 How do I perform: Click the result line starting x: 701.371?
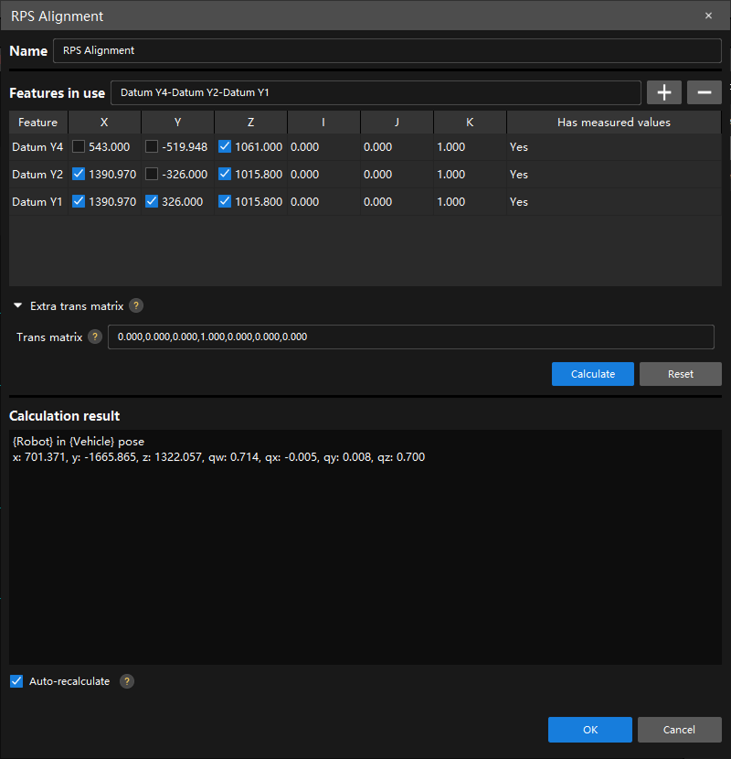218,457
